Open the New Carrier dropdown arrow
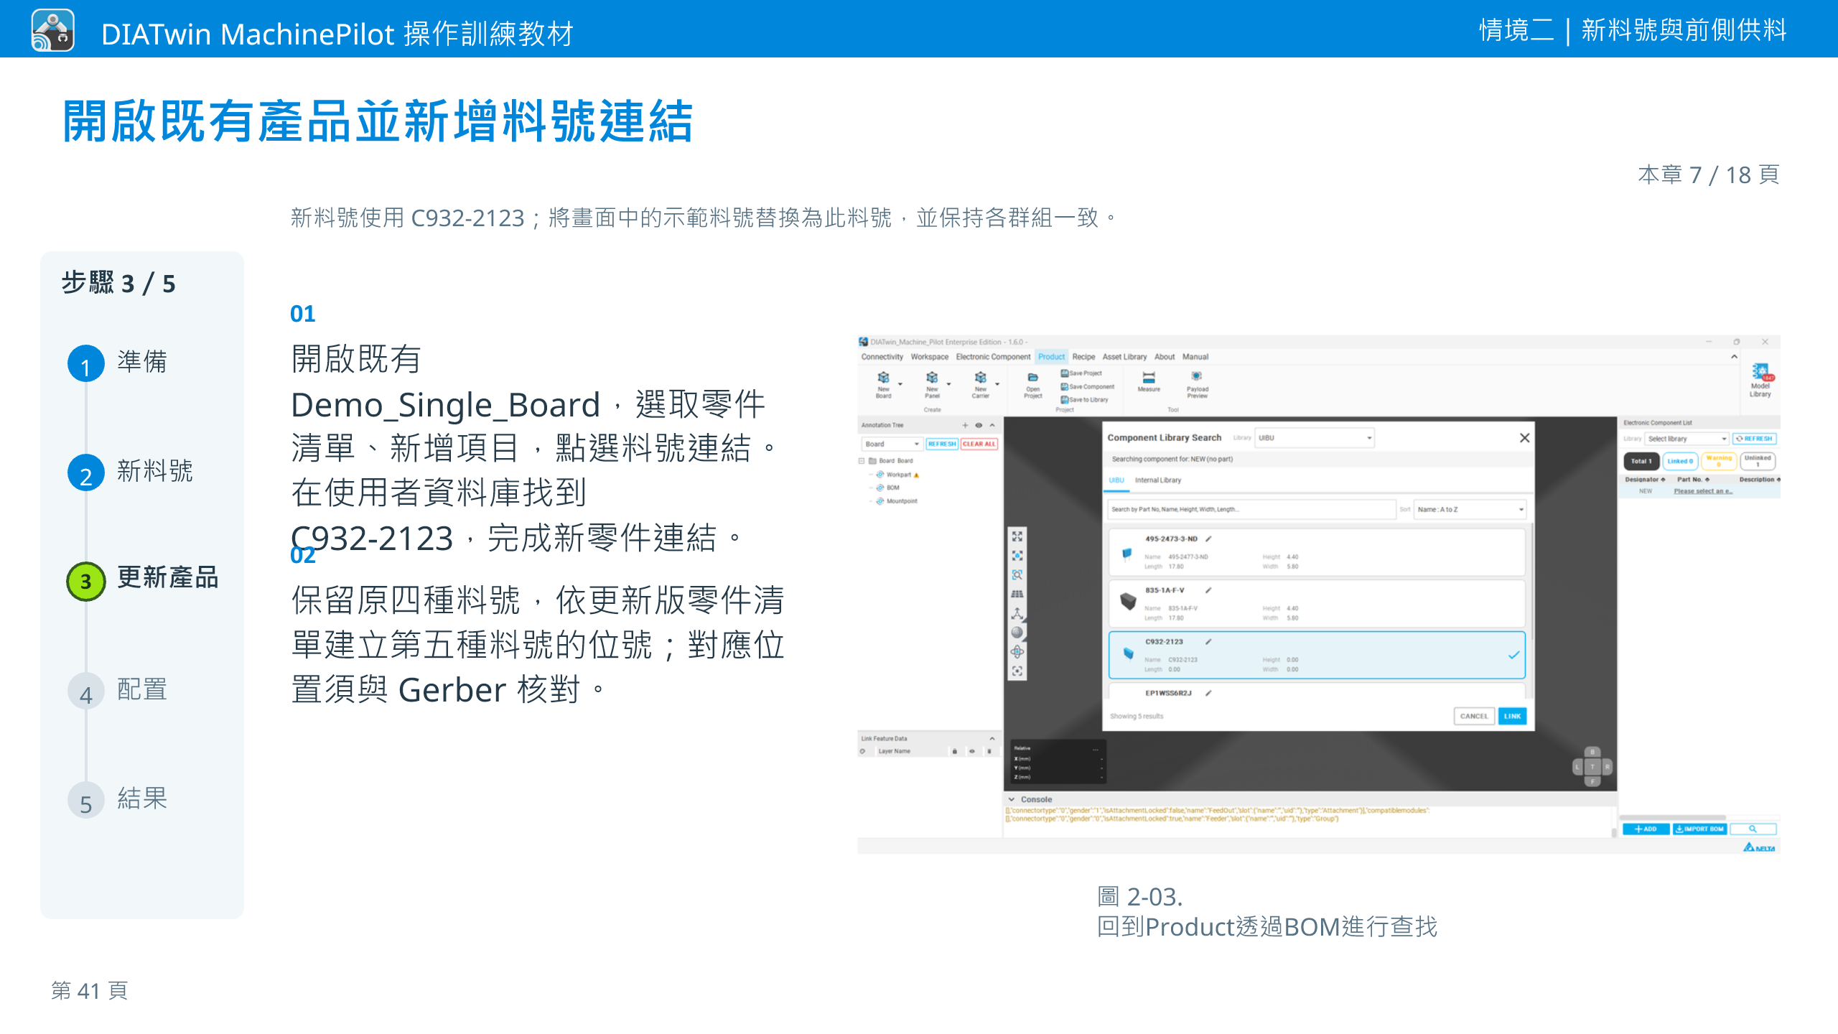 (x=997, y=384)
